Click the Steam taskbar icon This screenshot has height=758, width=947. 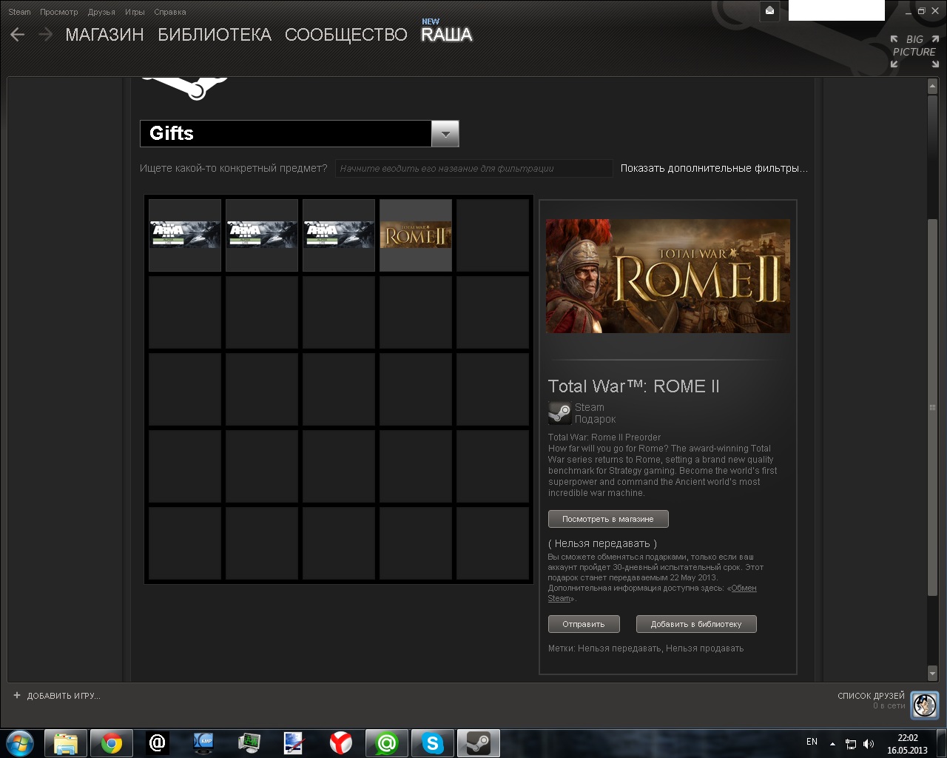click(479, 742)
